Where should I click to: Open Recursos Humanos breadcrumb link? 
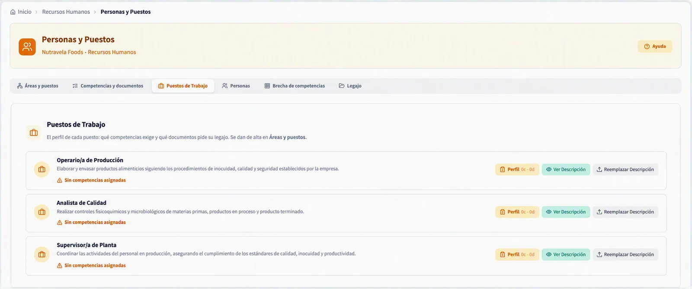click(66, 12)
